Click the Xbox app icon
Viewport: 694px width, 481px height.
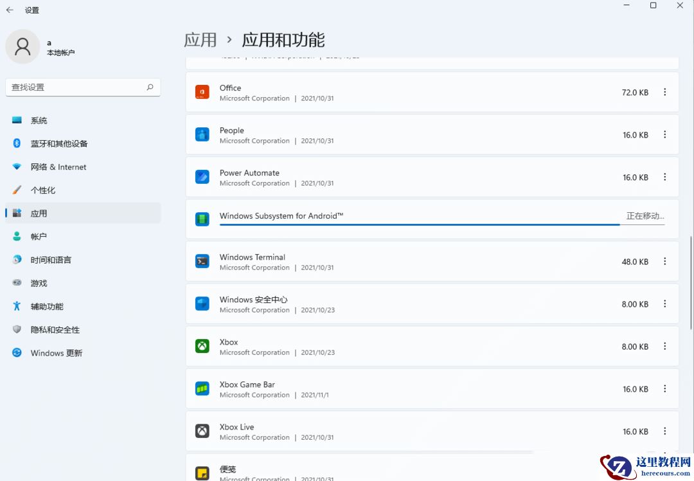pos(202,346)
